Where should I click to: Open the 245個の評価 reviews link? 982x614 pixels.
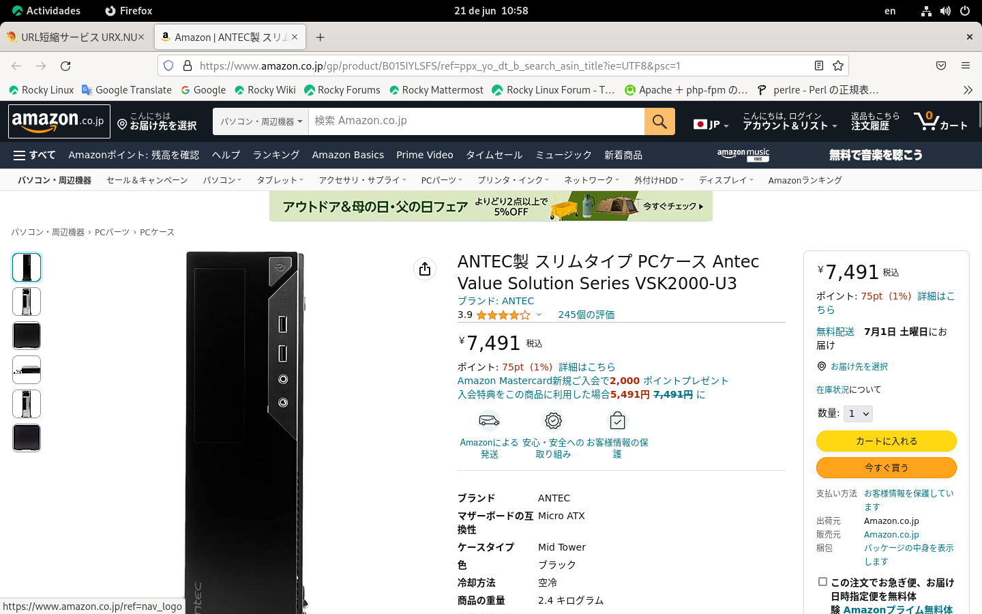[x=586, y=315]
